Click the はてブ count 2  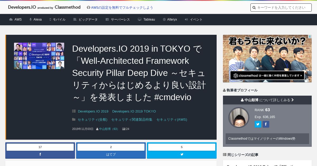[111, 147]
